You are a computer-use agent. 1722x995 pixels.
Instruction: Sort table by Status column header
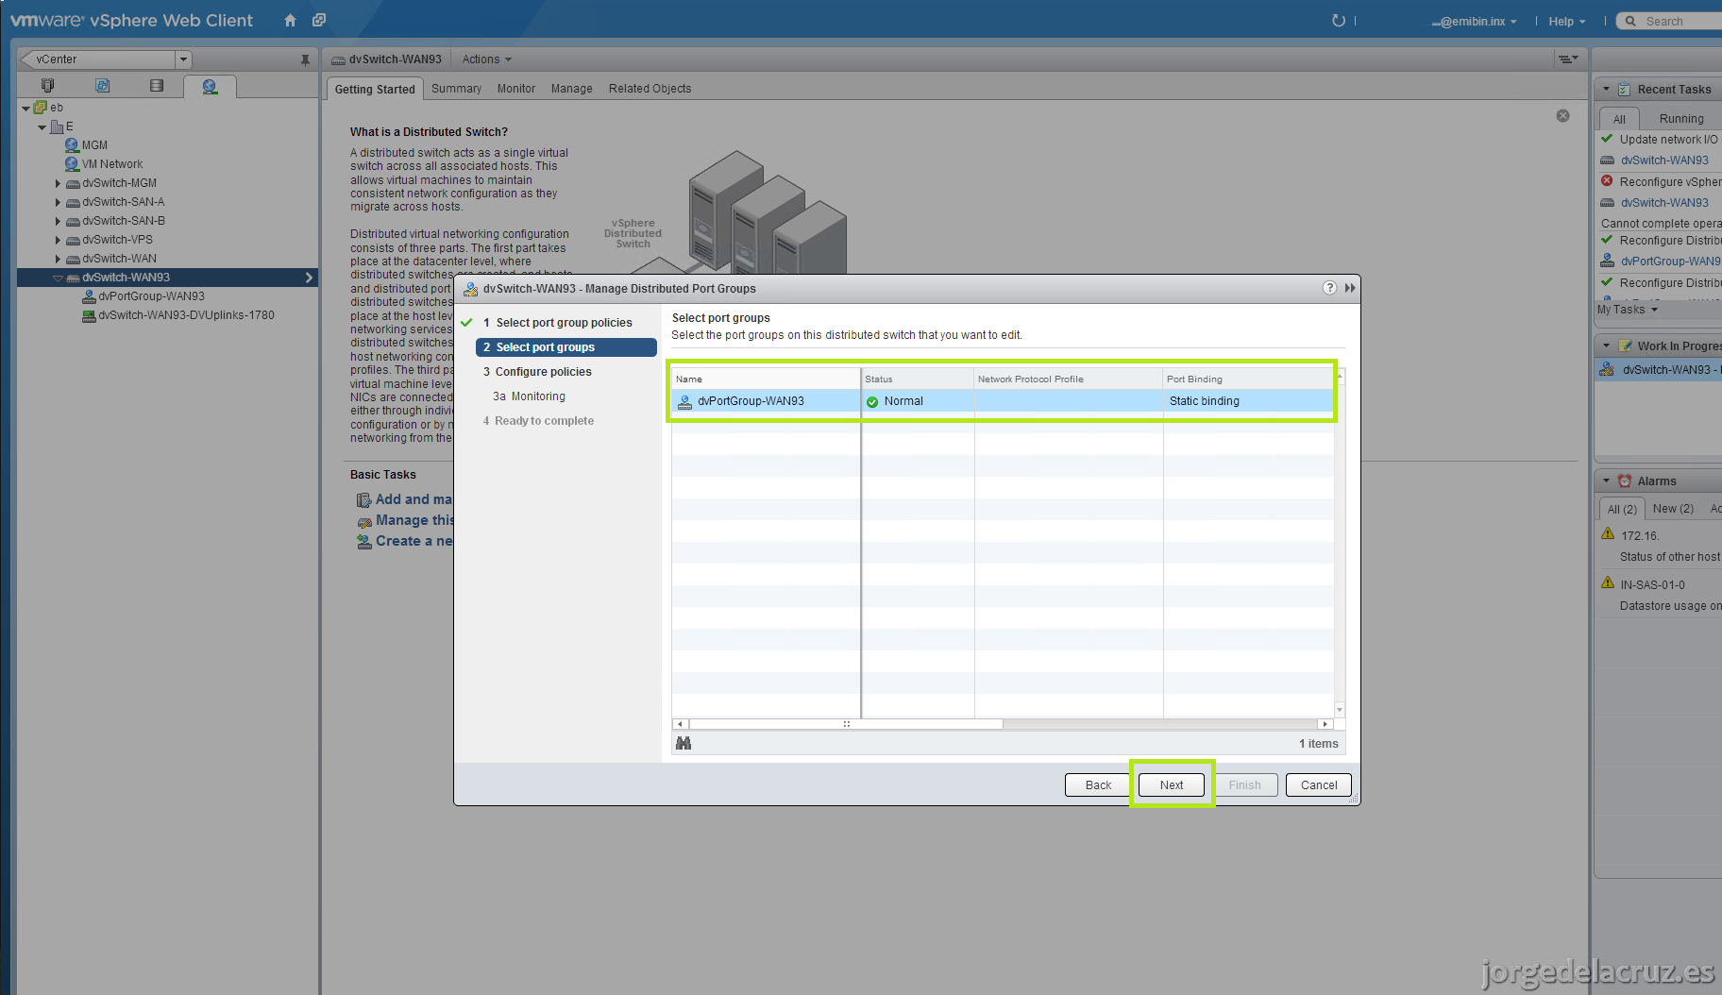click(x=917, y=379)
